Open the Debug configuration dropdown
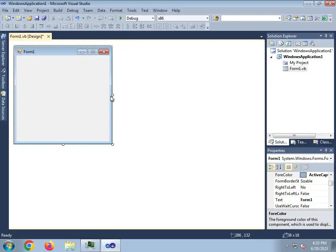The width and height of the screenshot is (336, 252). coord(153,18)
